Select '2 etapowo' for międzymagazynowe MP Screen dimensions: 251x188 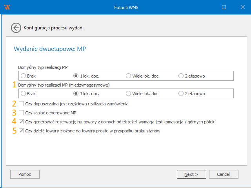[181, 94]
